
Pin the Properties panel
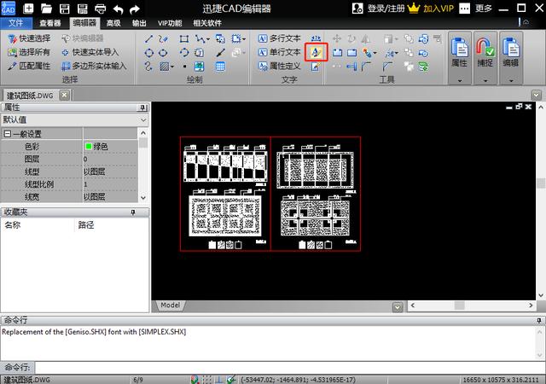(142, 108)
